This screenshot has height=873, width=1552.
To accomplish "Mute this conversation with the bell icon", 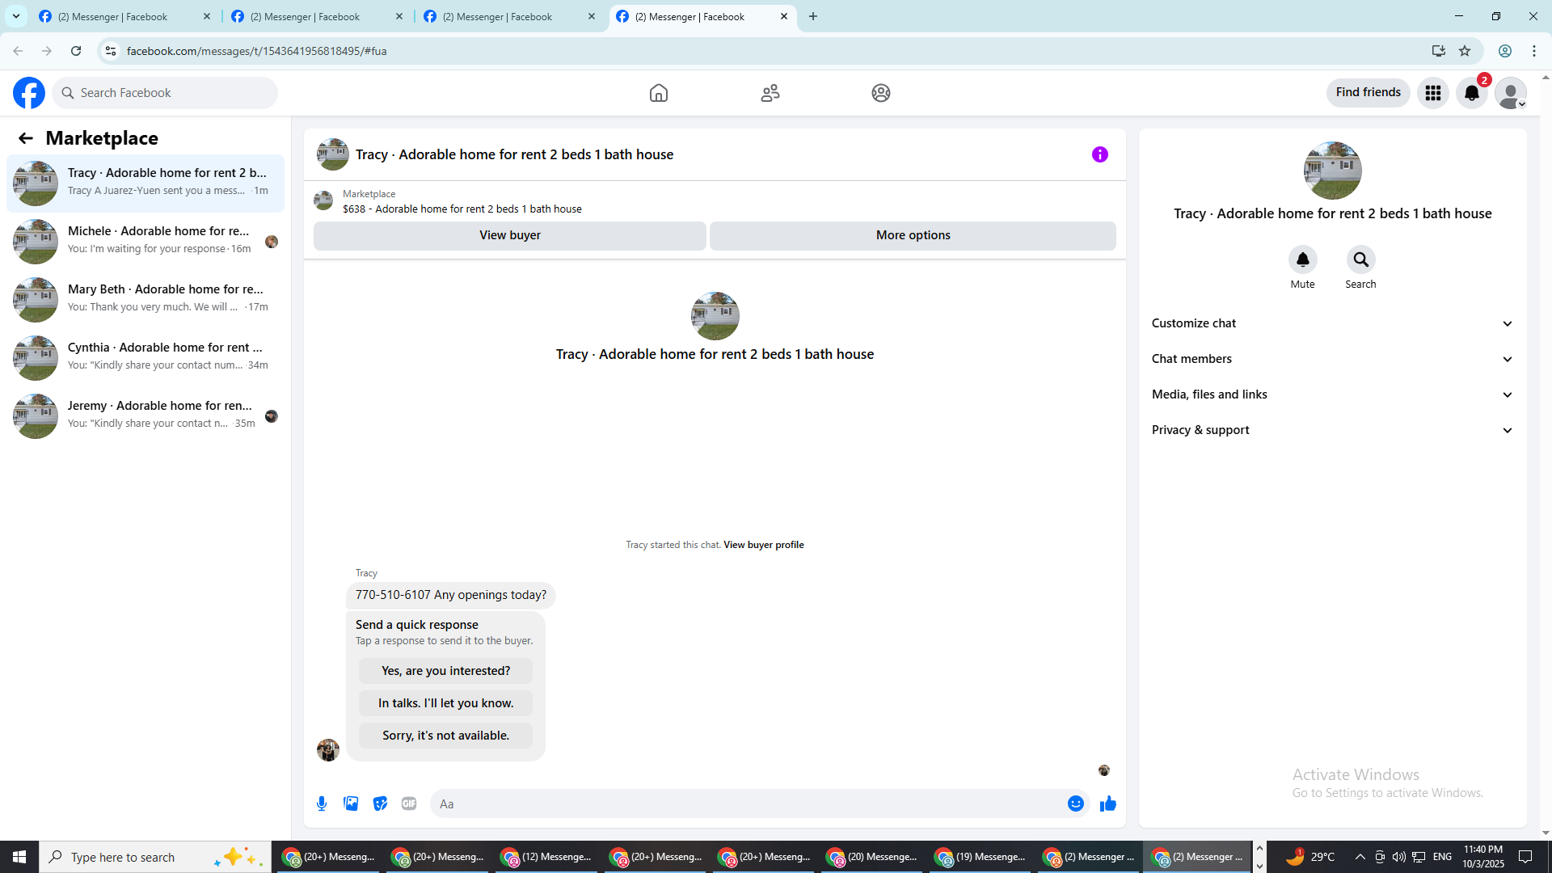I will coord(1303,259).
